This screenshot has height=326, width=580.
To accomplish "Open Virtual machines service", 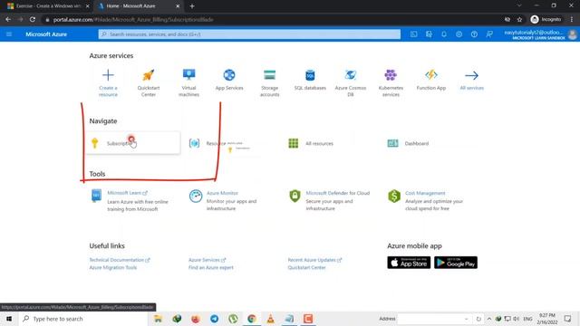I will [x=188, y=83].
